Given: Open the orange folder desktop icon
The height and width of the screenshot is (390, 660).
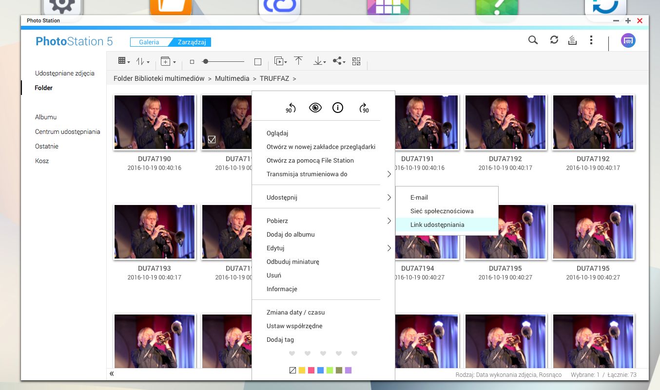Looking at the screenshot, I should tap(171, 7).
